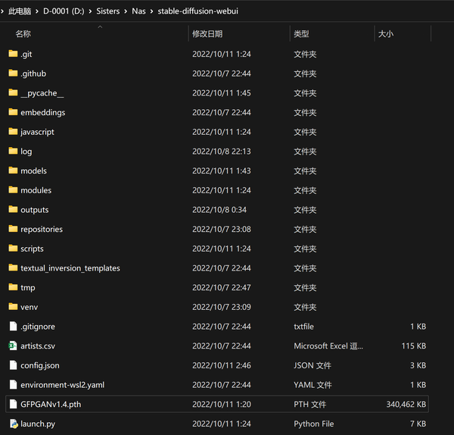Click the txtfile type cell
454x435 pixels.
point(303,326)
